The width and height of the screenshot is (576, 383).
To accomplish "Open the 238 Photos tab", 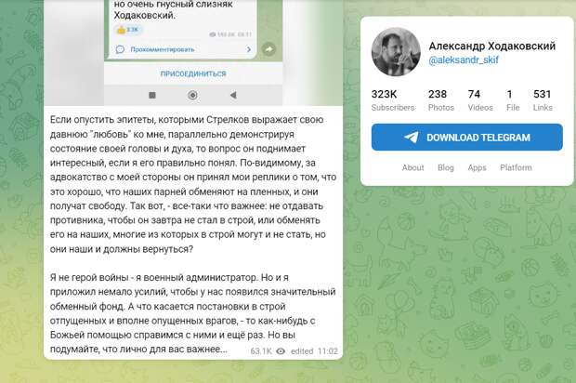I will coord(440,100).
